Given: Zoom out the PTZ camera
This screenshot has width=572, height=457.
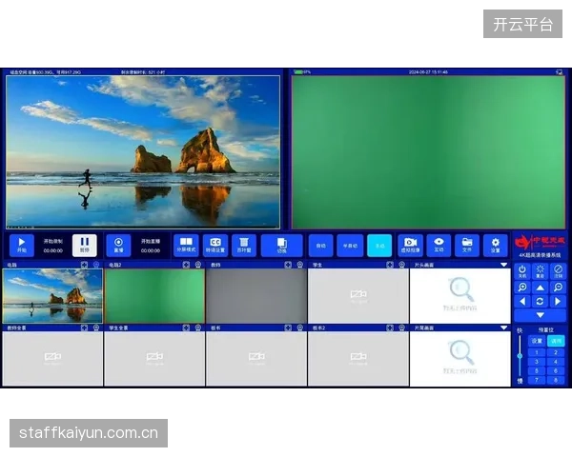Looking at the screenshot, I should pos(558,288).
